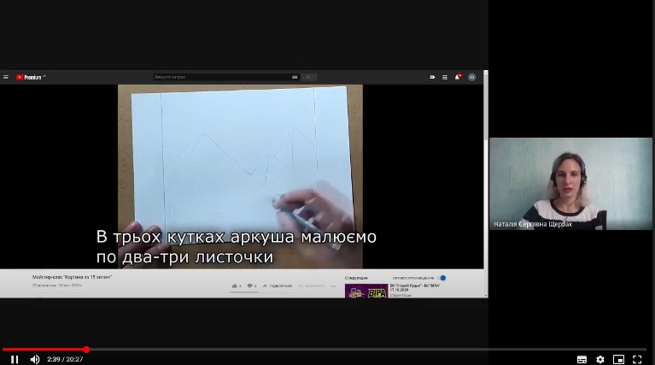The height and width of the screenshot is (365, 655).
Task: Click the create video camera icon
Action: [x=432, y=77]
